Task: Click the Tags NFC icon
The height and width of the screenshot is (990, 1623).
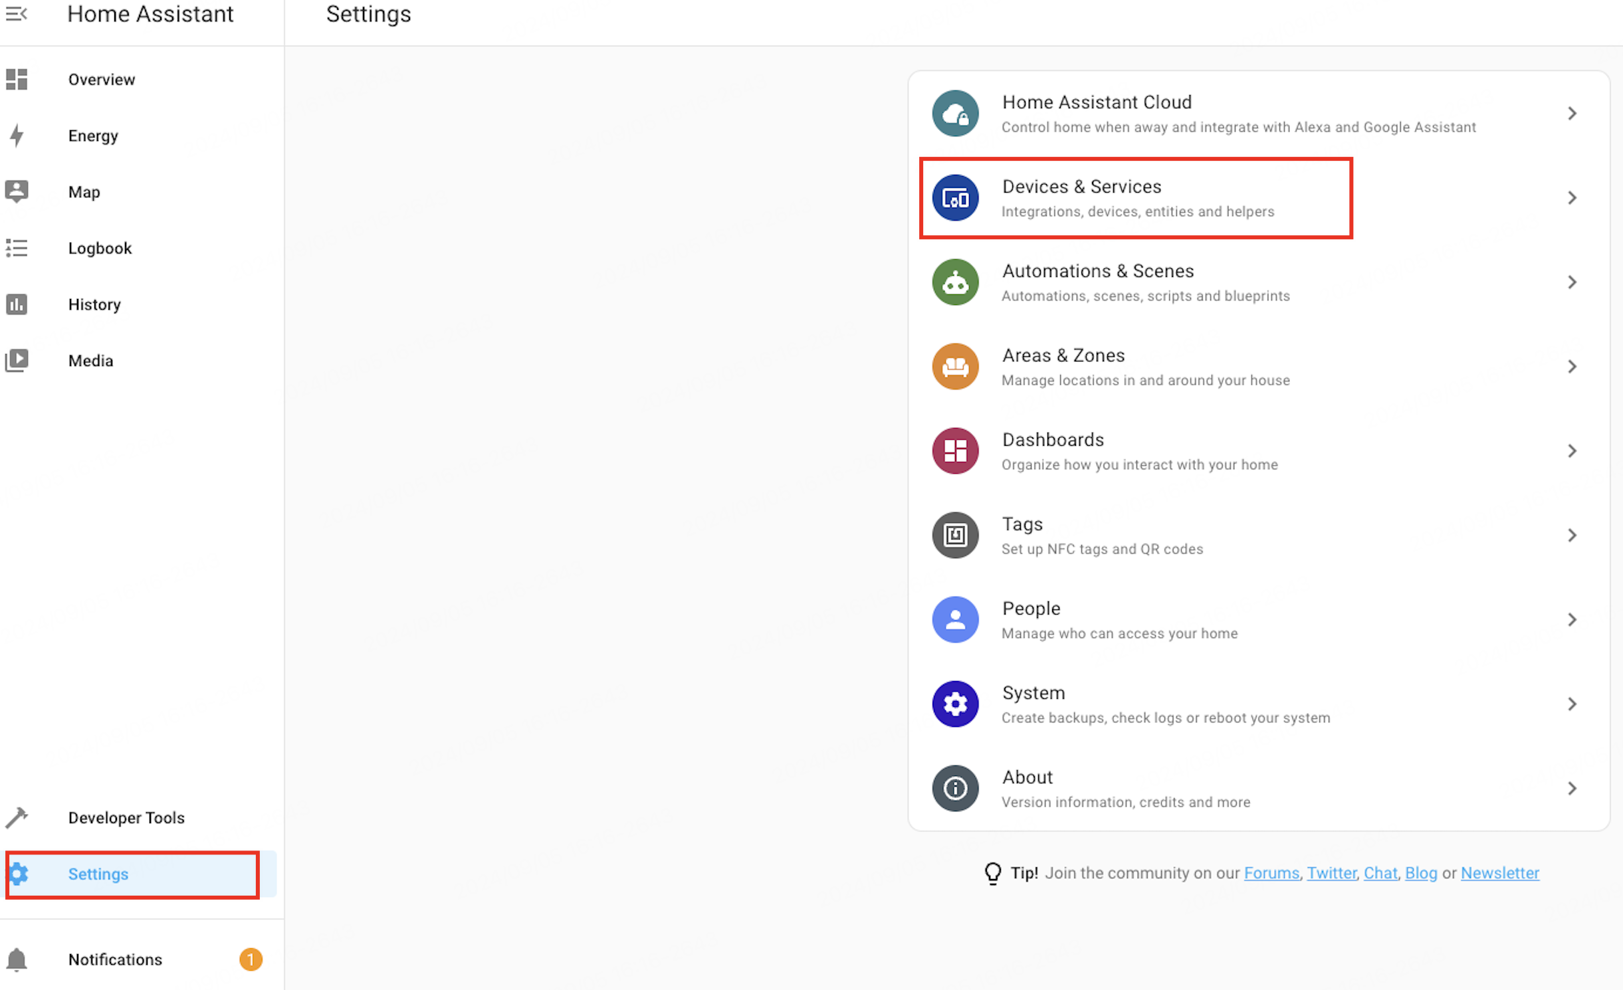Action: [x=955, y=536]
